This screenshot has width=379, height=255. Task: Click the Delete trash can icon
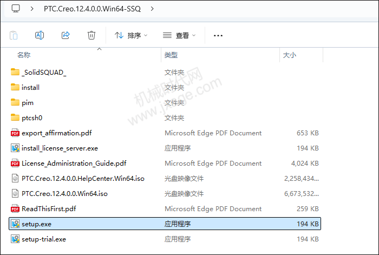pyautogui.click(x=92, y=35)
